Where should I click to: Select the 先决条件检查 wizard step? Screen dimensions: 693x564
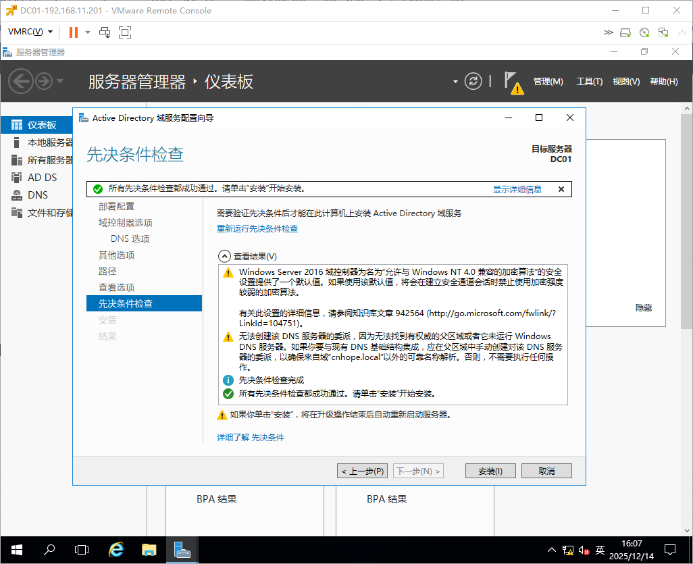pyautogui.click(x=144, y=304)
